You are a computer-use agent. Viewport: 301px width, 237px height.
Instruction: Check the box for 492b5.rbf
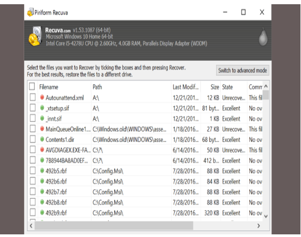tap(33, 170)
